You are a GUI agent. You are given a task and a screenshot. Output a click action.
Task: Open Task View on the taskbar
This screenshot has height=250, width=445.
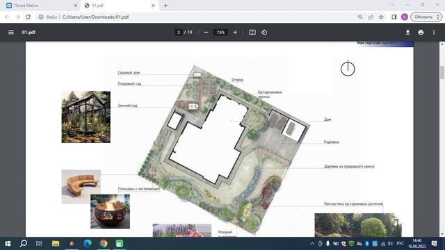click(x=39, y=244)
